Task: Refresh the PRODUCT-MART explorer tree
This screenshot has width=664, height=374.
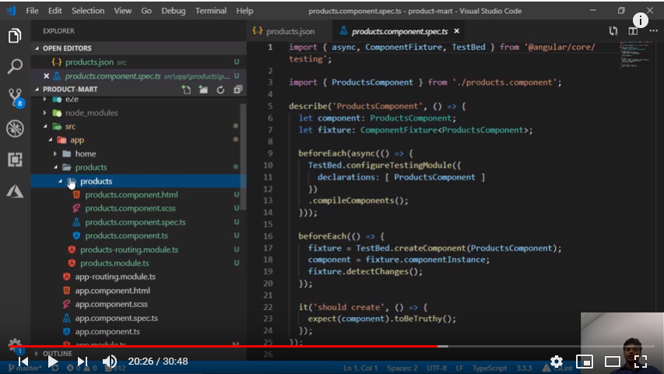Action: pyautogui.click(x=220, y=90)
